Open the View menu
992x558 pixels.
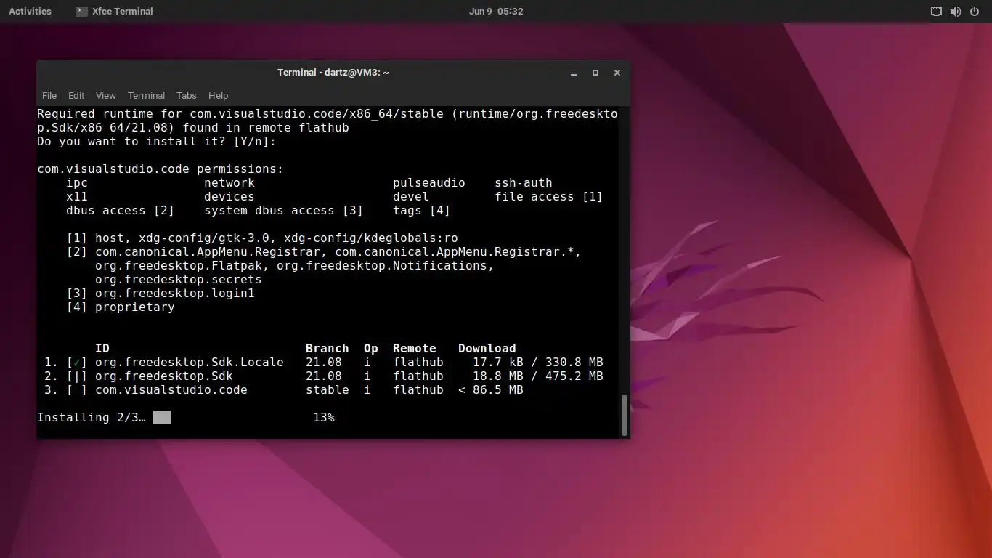click(x=106, y=95)
